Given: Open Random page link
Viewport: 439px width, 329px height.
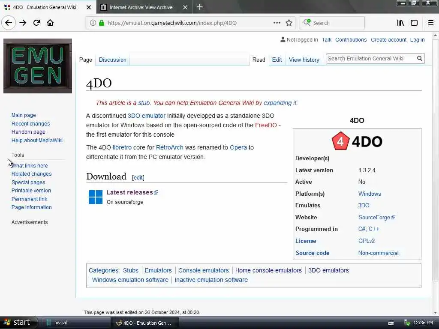Looking at the screenshot, I should (x=28, y=132).
